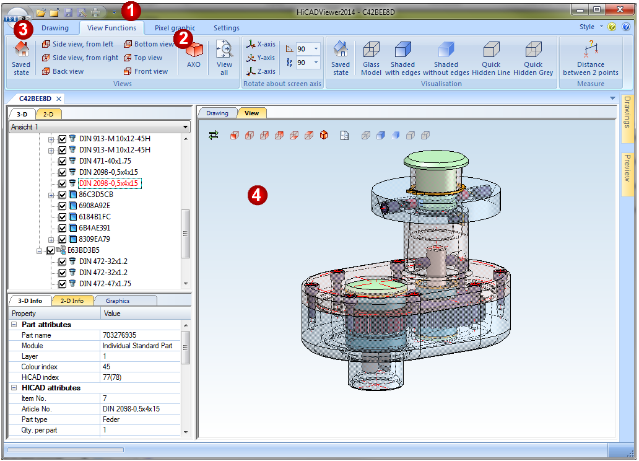Click the zoom-all page icon in the view toolbar
This screenshot has height=461, width=639.
(344, 136)
